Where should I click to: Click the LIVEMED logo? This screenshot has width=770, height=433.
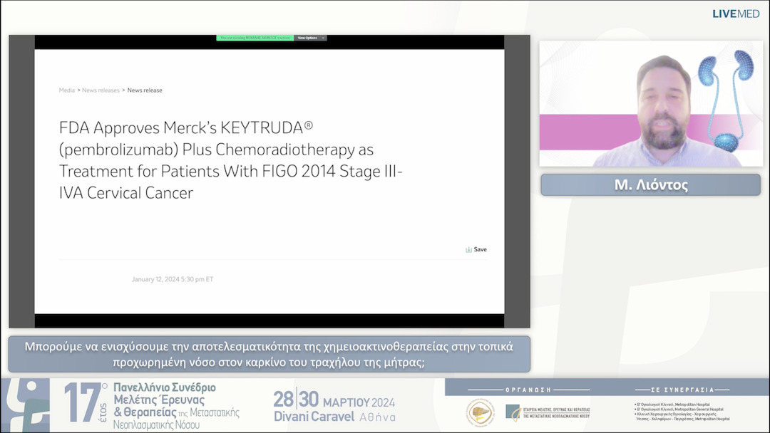pos(736,14)
